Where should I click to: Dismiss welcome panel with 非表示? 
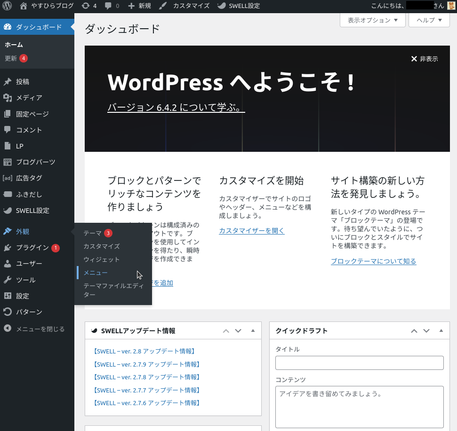click(425, 59)
